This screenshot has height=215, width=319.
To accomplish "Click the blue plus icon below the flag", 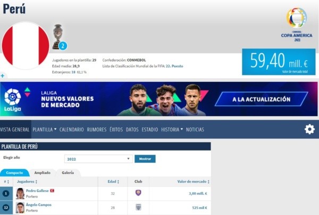I will (3, 76).
